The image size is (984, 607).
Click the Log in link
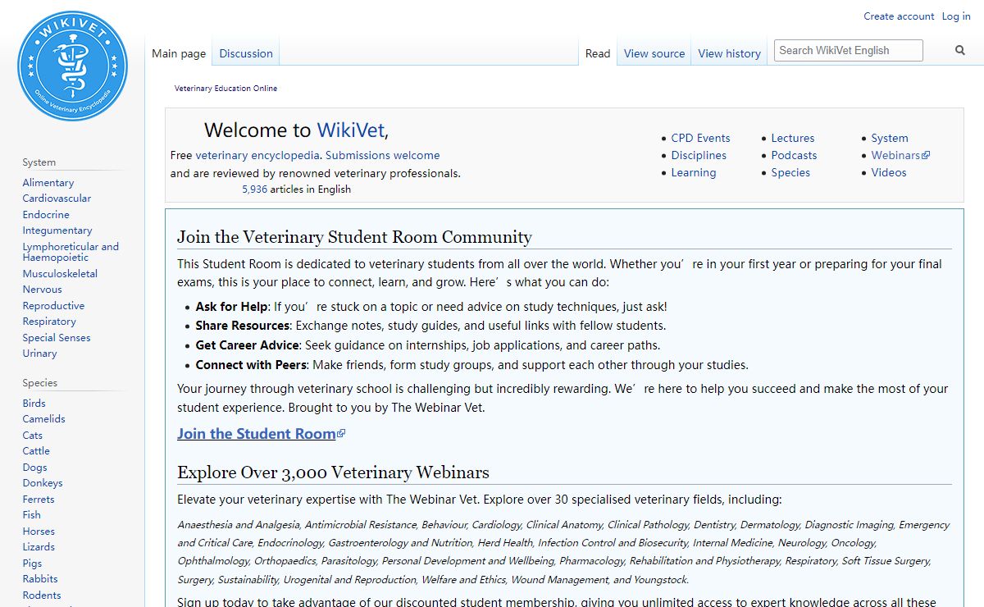tap(956, 16)
